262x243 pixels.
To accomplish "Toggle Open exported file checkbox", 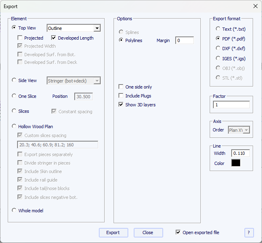I will pyautogui.click(x=178, y=232).
